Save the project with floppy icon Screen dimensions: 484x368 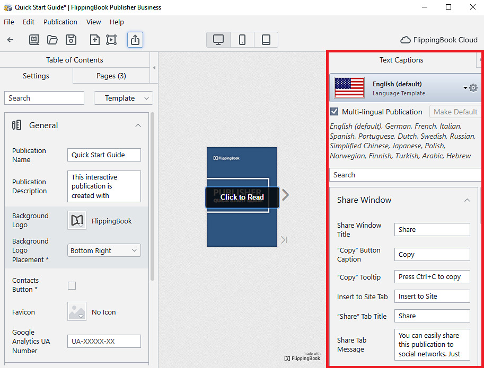71,40
